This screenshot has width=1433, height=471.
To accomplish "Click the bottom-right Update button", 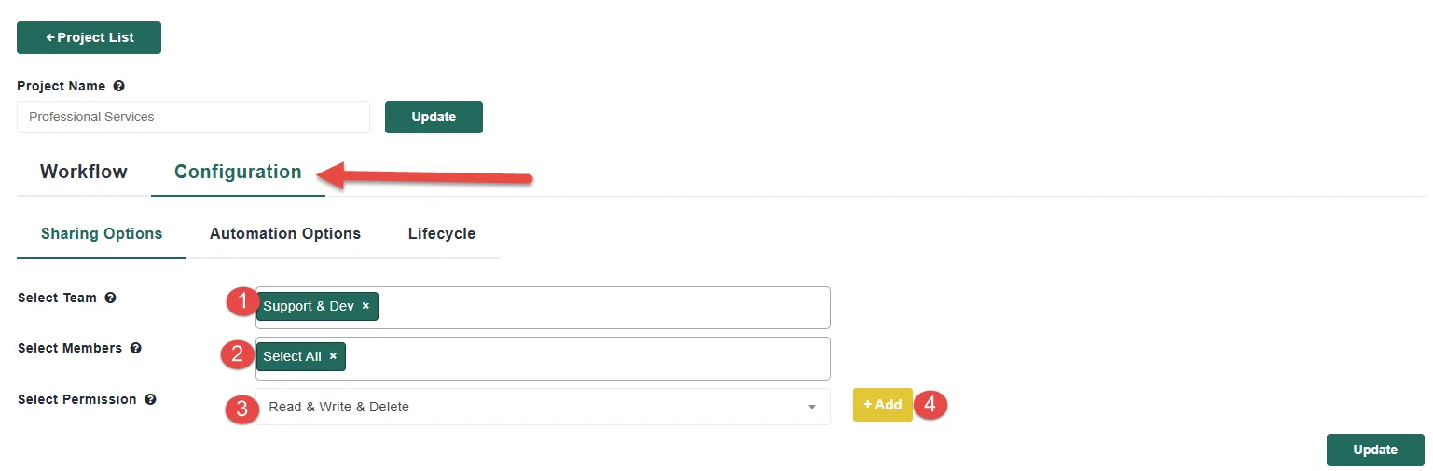I will [1375, 450].
